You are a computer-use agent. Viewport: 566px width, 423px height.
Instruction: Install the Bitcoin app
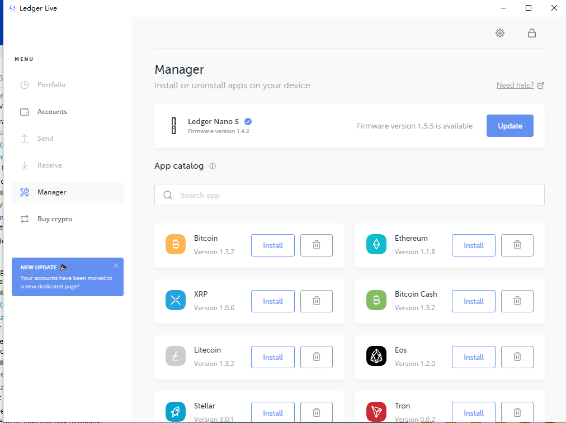[x=273, y=245]
